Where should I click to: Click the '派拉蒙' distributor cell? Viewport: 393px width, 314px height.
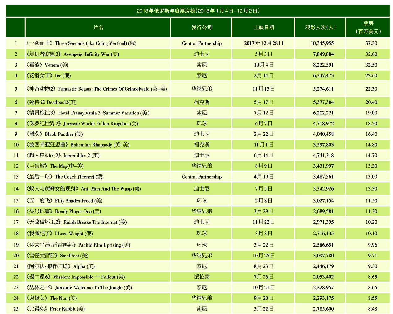[x=201, y=277]
